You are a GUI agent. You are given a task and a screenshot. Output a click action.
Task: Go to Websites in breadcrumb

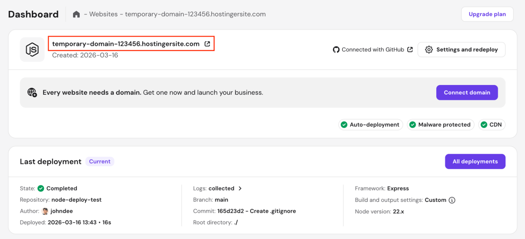coord(103,14)
